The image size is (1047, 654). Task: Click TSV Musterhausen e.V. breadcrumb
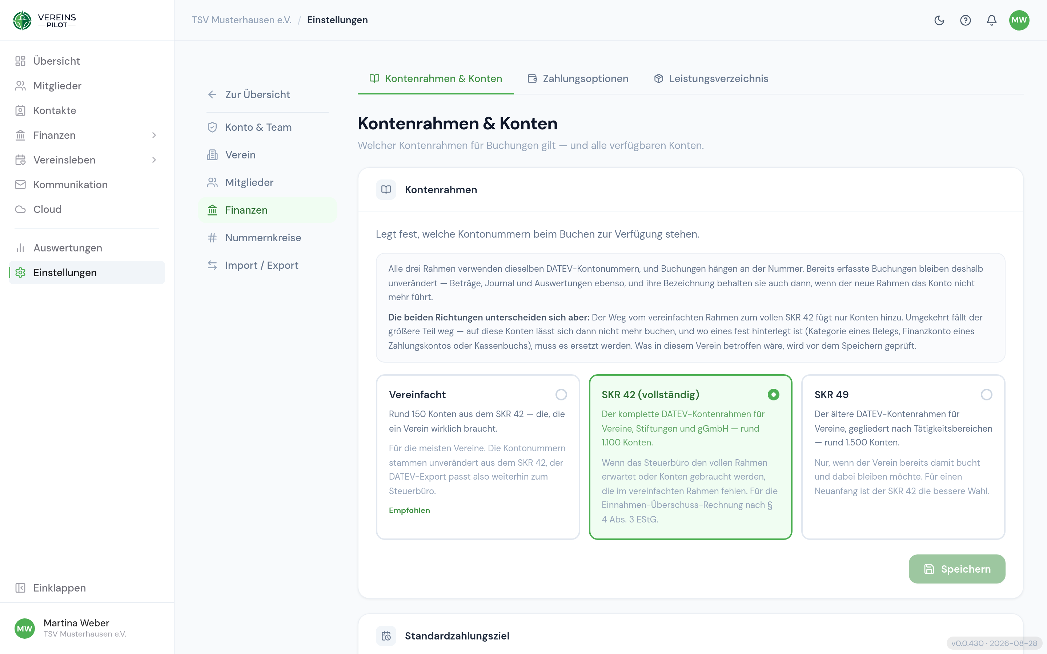pos(242,20)
